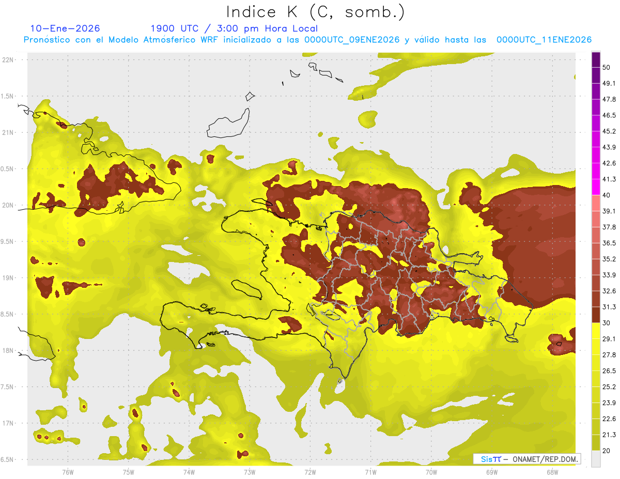
Task: Pick the olive legend segment between 20 and 21.3
Action: pyautogui.click(x=596, y=443)
